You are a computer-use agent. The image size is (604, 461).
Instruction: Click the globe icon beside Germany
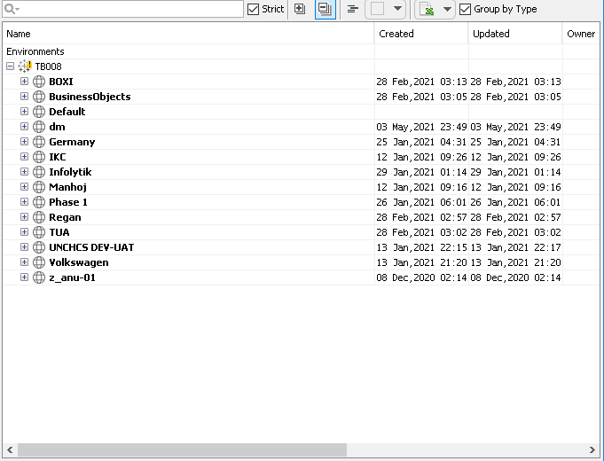click(x=39, y=142)
